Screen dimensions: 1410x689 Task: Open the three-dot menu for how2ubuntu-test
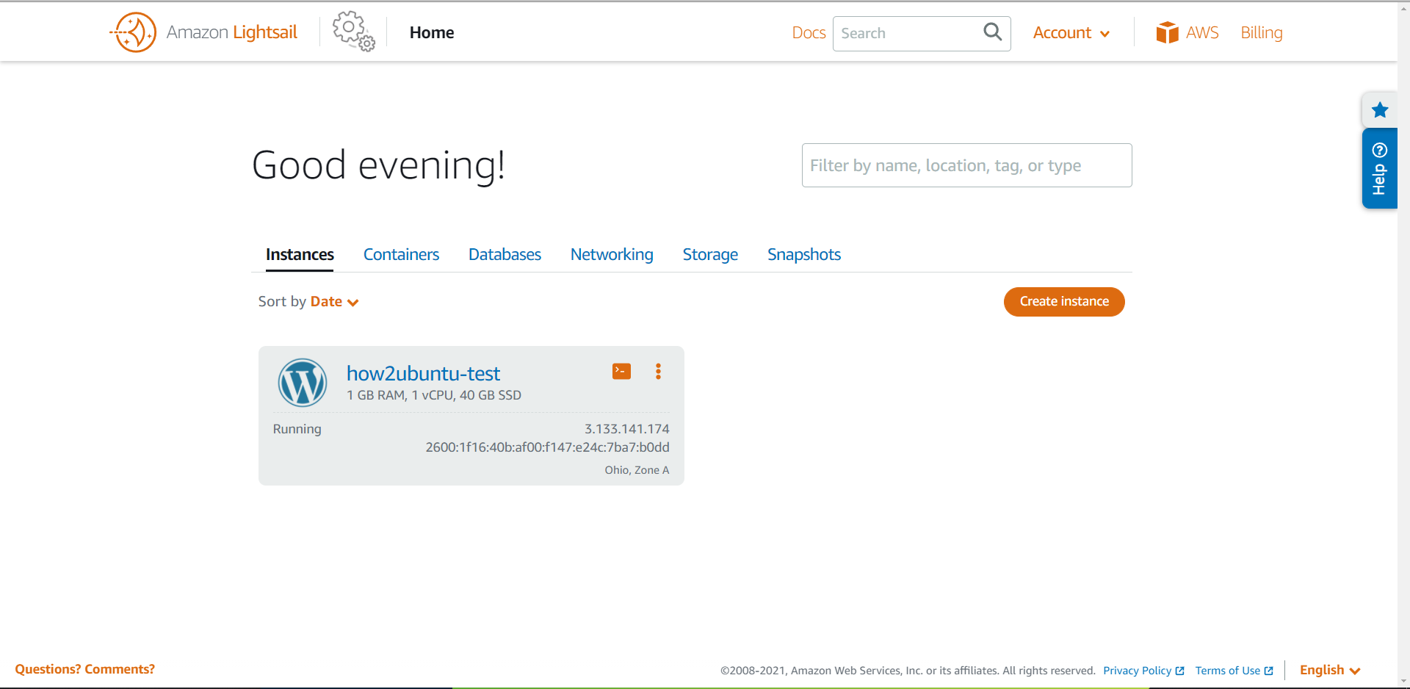click(x=658, y=371)
